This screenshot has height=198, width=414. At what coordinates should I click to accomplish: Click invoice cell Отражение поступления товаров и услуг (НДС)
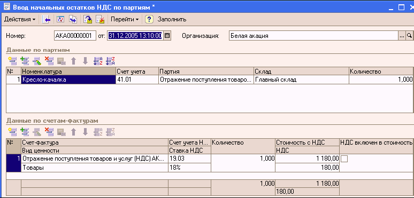(95, 159)
